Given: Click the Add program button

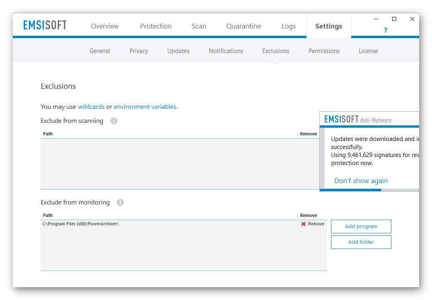Looking at the screenshot, I should coord(361,227).
